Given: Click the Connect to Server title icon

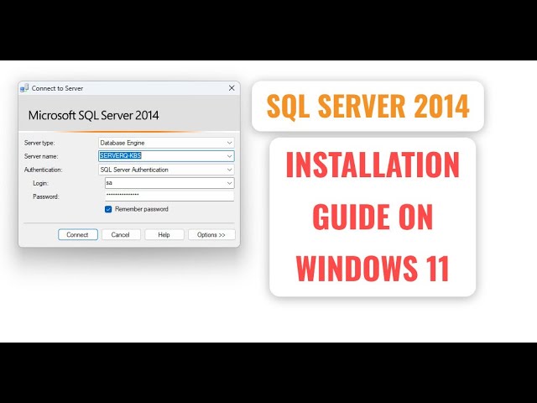Looking at the screenshot, I should pos(24,88).
